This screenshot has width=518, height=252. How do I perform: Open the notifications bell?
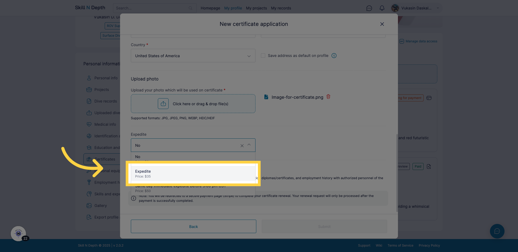(x=382, y=8)
